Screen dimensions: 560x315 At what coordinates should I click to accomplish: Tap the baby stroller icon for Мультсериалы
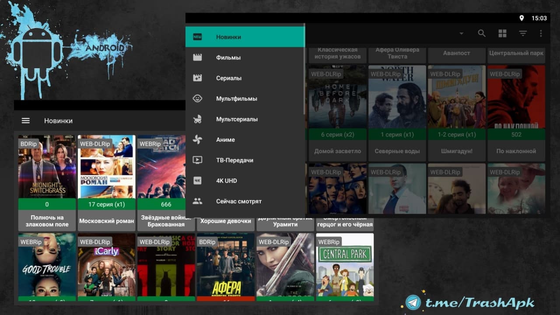click(x=197, y=119)
